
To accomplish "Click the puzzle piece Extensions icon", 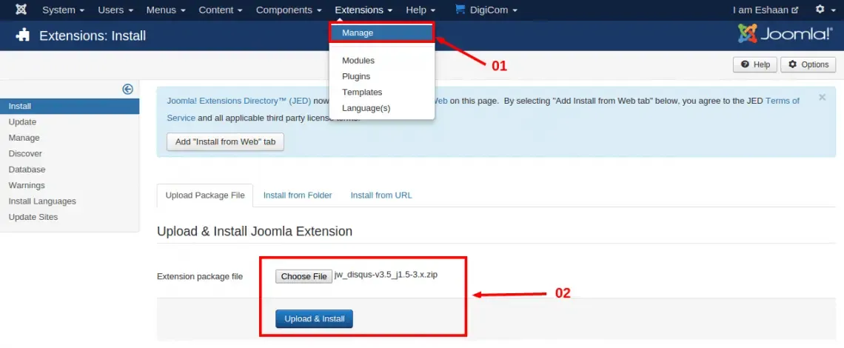I will (x=23, y=36).
